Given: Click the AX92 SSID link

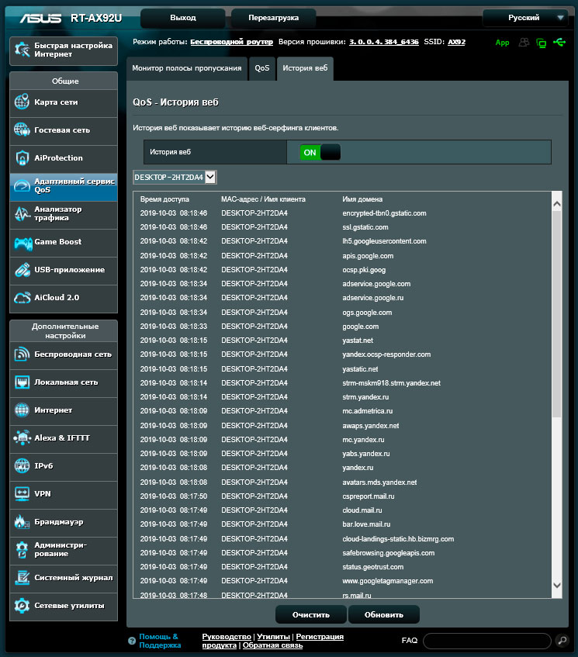Looking at the screenshot, I should [456, 42].
